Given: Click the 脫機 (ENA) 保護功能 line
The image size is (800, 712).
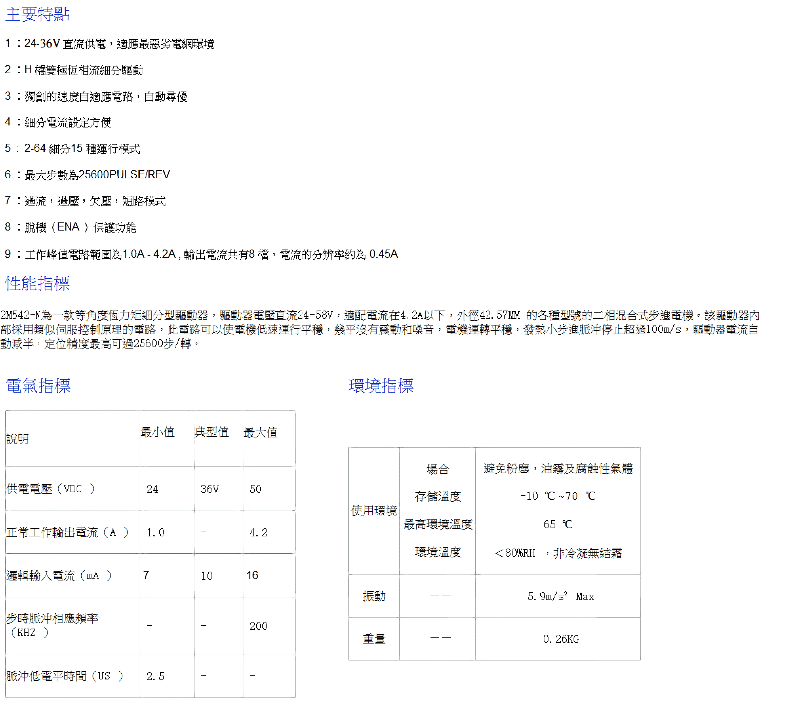Looking at the screenshot, I should 71,227.
